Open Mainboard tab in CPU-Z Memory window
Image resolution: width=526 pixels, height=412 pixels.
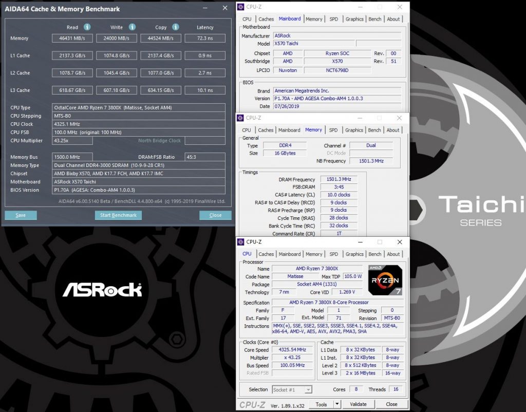click(289, 130)
